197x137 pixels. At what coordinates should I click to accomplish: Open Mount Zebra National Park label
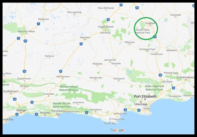(x=143, y=31)
